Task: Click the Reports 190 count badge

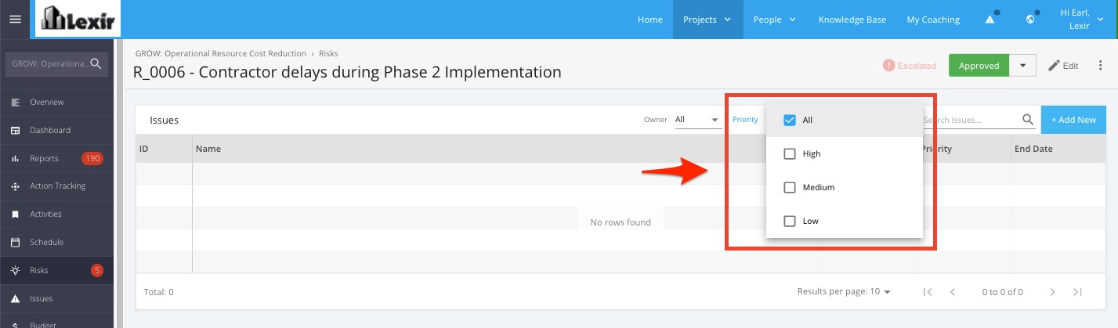Action: [x=92, y=159]
